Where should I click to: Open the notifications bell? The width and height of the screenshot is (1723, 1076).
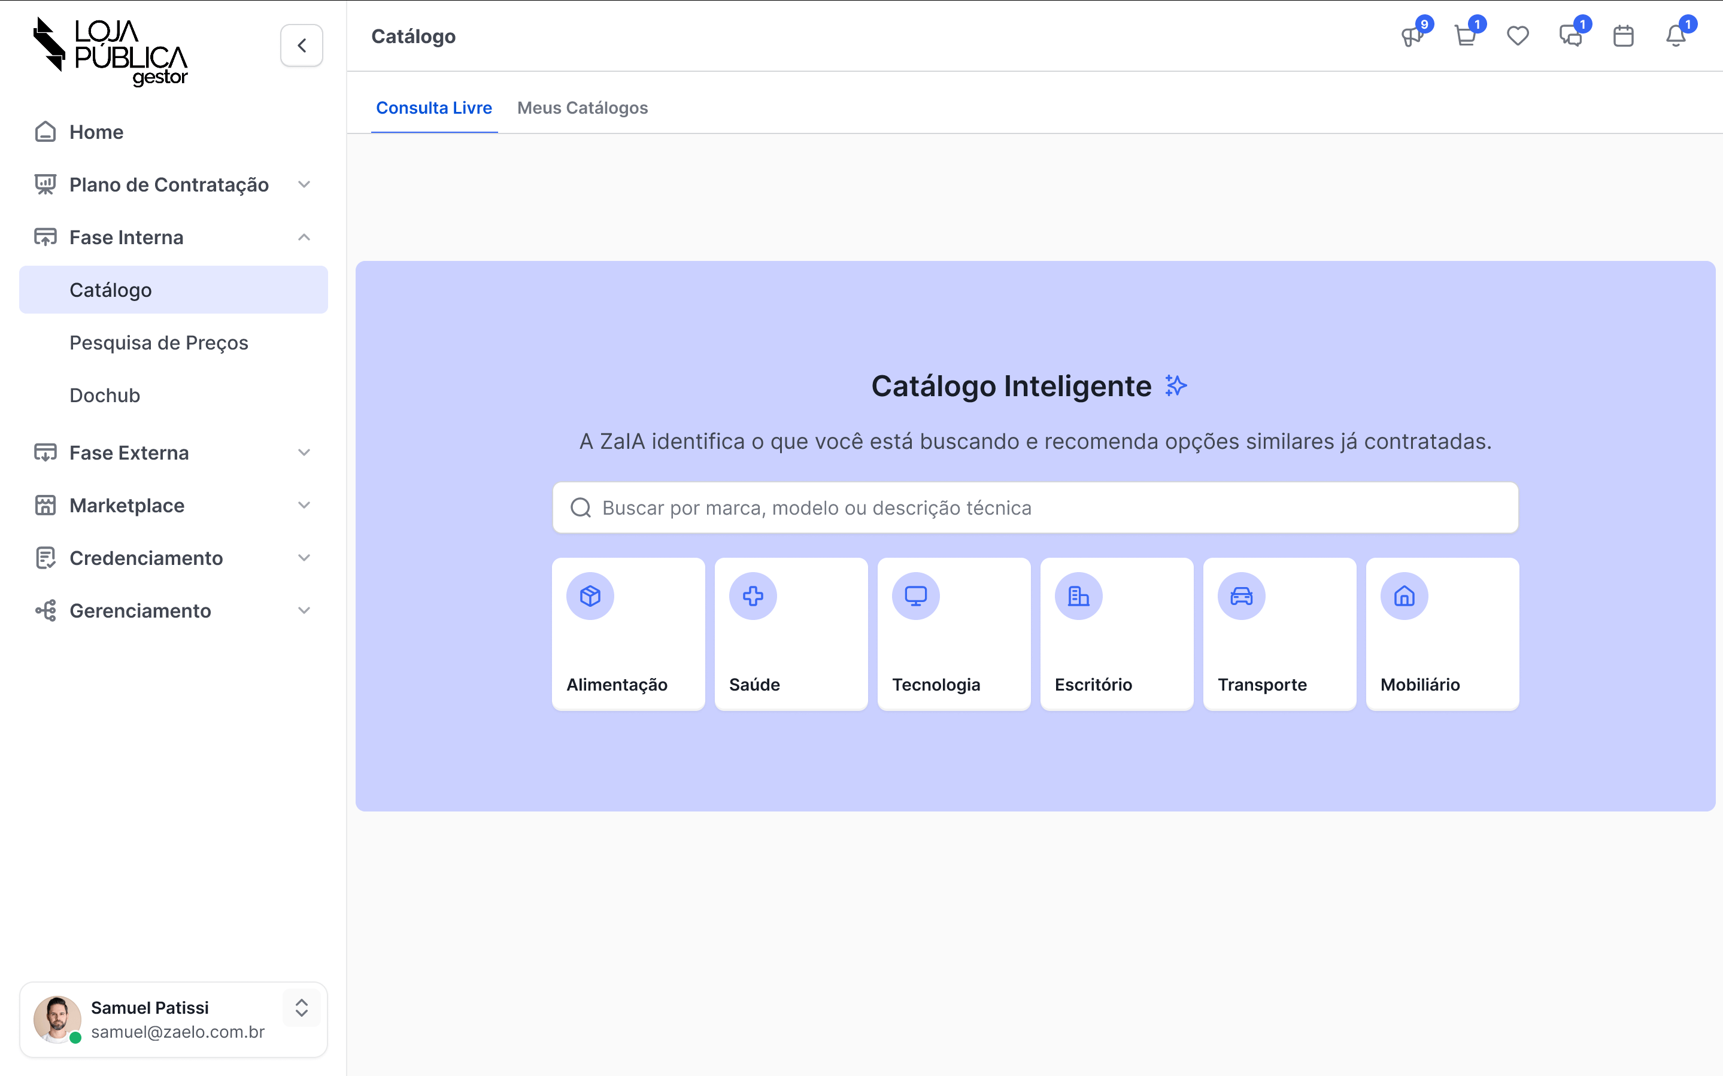pyautogui.click(x=1675, y=37)
